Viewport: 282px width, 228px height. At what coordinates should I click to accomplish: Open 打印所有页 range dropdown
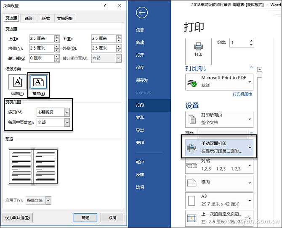(x=219, y=119)
